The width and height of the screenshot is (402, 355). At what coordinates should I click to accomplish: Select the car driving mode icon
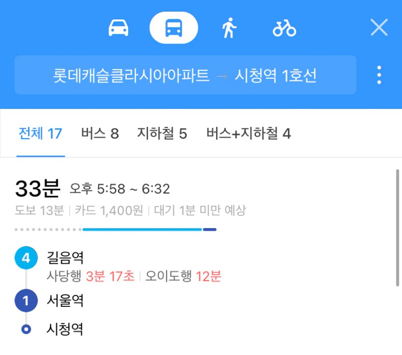click(x=119, y=28)
